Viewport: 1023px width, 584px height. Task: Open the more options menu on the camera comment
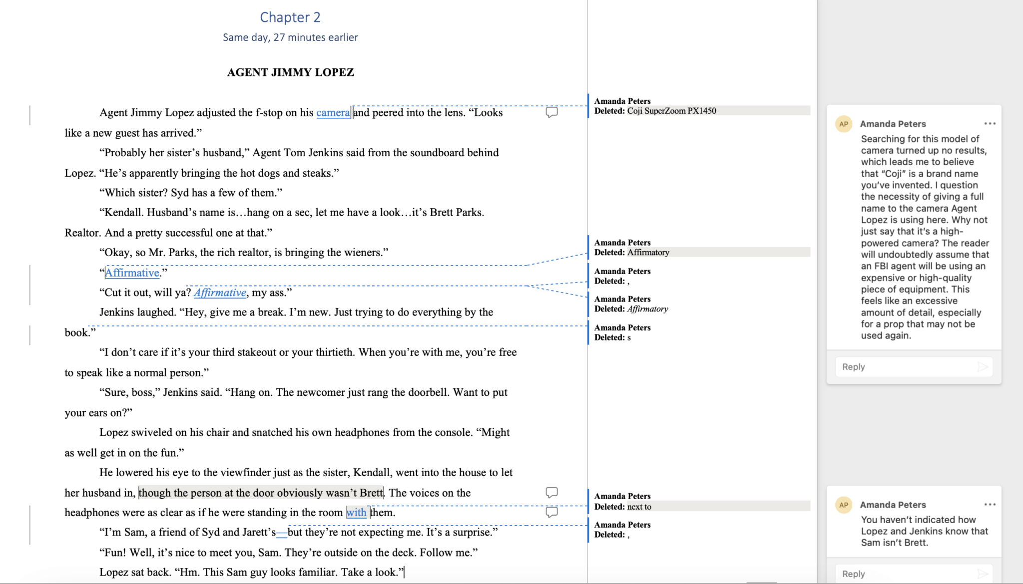coord(990,124)
